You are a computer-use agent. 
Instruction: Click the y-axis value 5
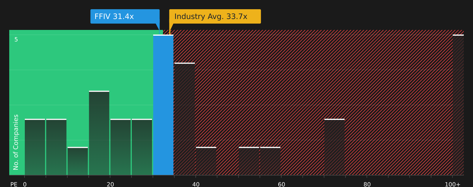(16, 40)
